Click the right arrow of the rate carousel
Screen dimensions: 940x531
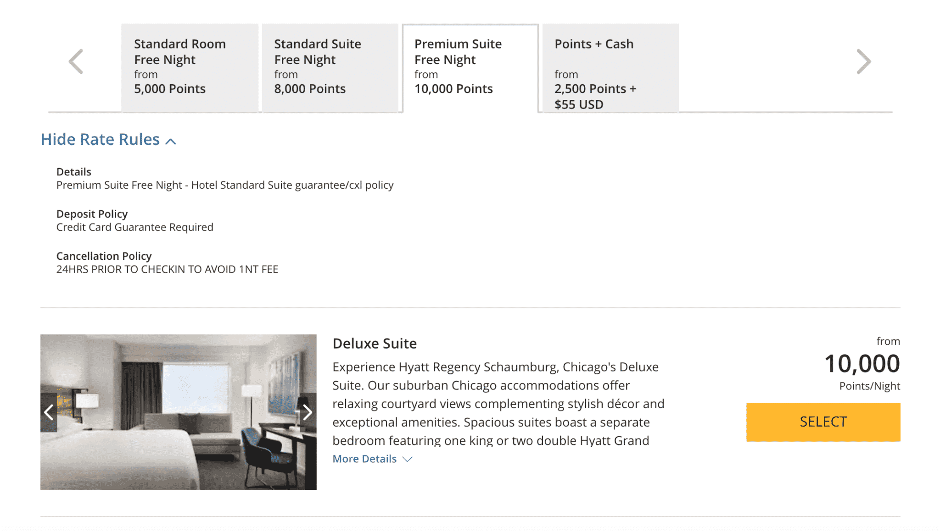tap(863, 61)
